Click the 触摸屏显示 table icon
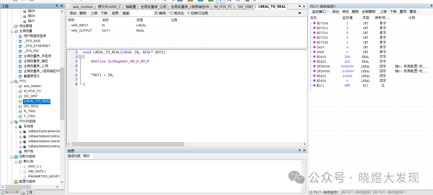This screenshot has width=433, height=195. 20,76
